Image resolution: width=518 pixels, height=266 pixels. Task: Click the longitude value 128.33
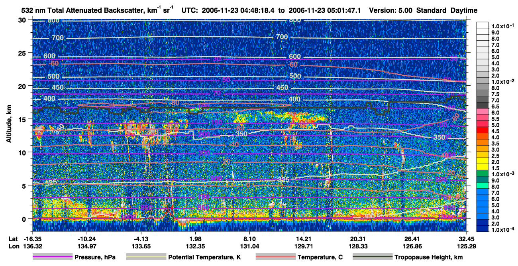(358, 246)
